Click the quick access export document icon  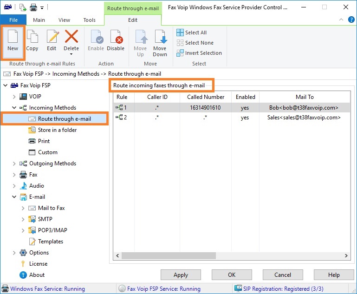click(x=23, y=7)
